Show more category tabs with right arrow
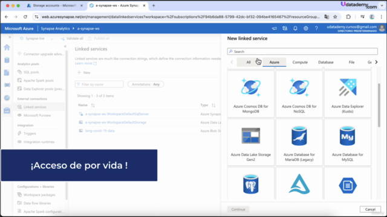Screen dimensions: 387x217 (x=376, y=62)
